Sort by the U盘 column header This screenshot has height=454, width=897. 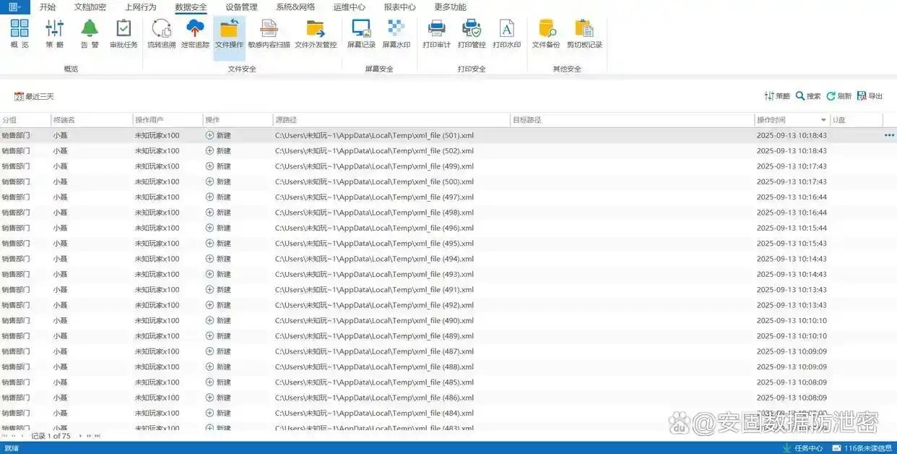(857, 119)
